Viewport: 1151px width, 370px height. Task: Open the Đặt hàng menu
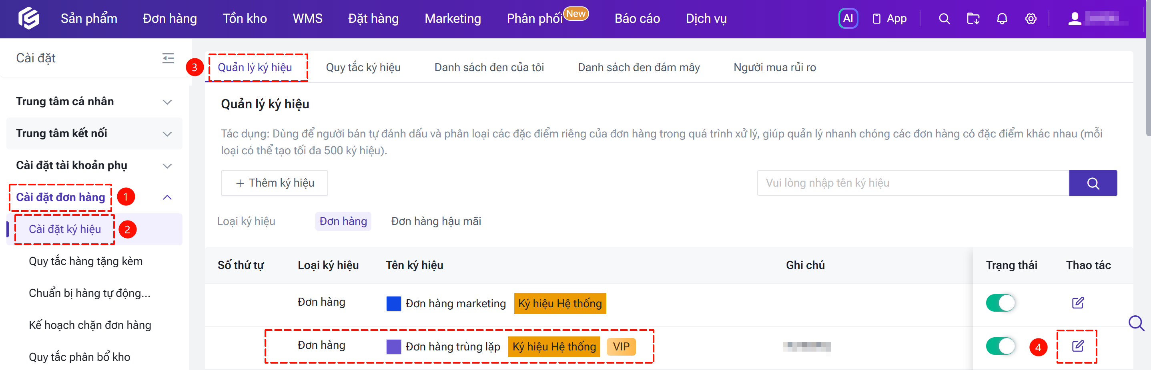(x=373, y=19)
